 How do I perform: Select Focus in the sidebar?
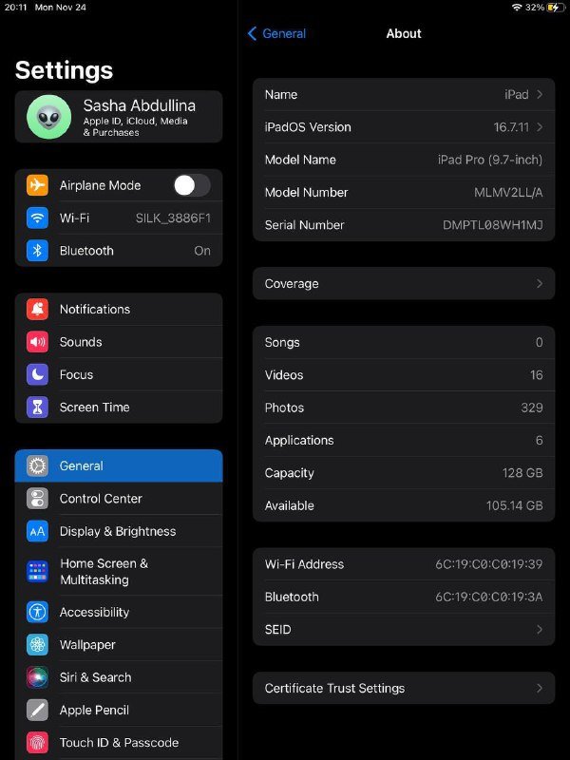pos(119,374)
